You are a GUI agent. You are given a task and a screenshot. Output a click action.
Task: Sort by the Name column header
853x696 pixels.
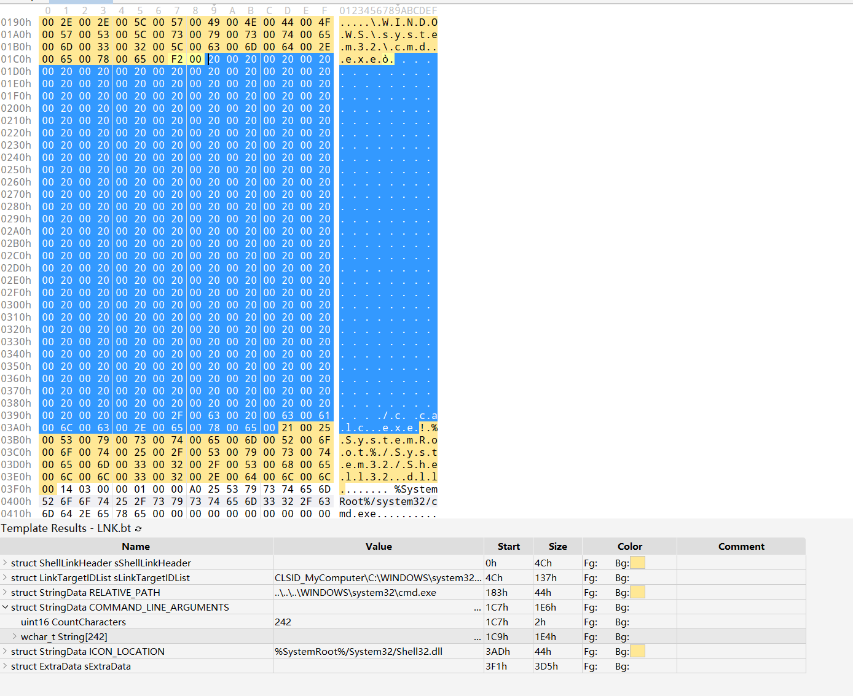click(x=136, y=546)
